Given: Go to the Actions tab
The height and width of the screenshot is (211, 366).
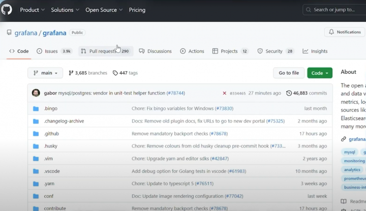Looking at the screenshot, I should pos(192,51).
